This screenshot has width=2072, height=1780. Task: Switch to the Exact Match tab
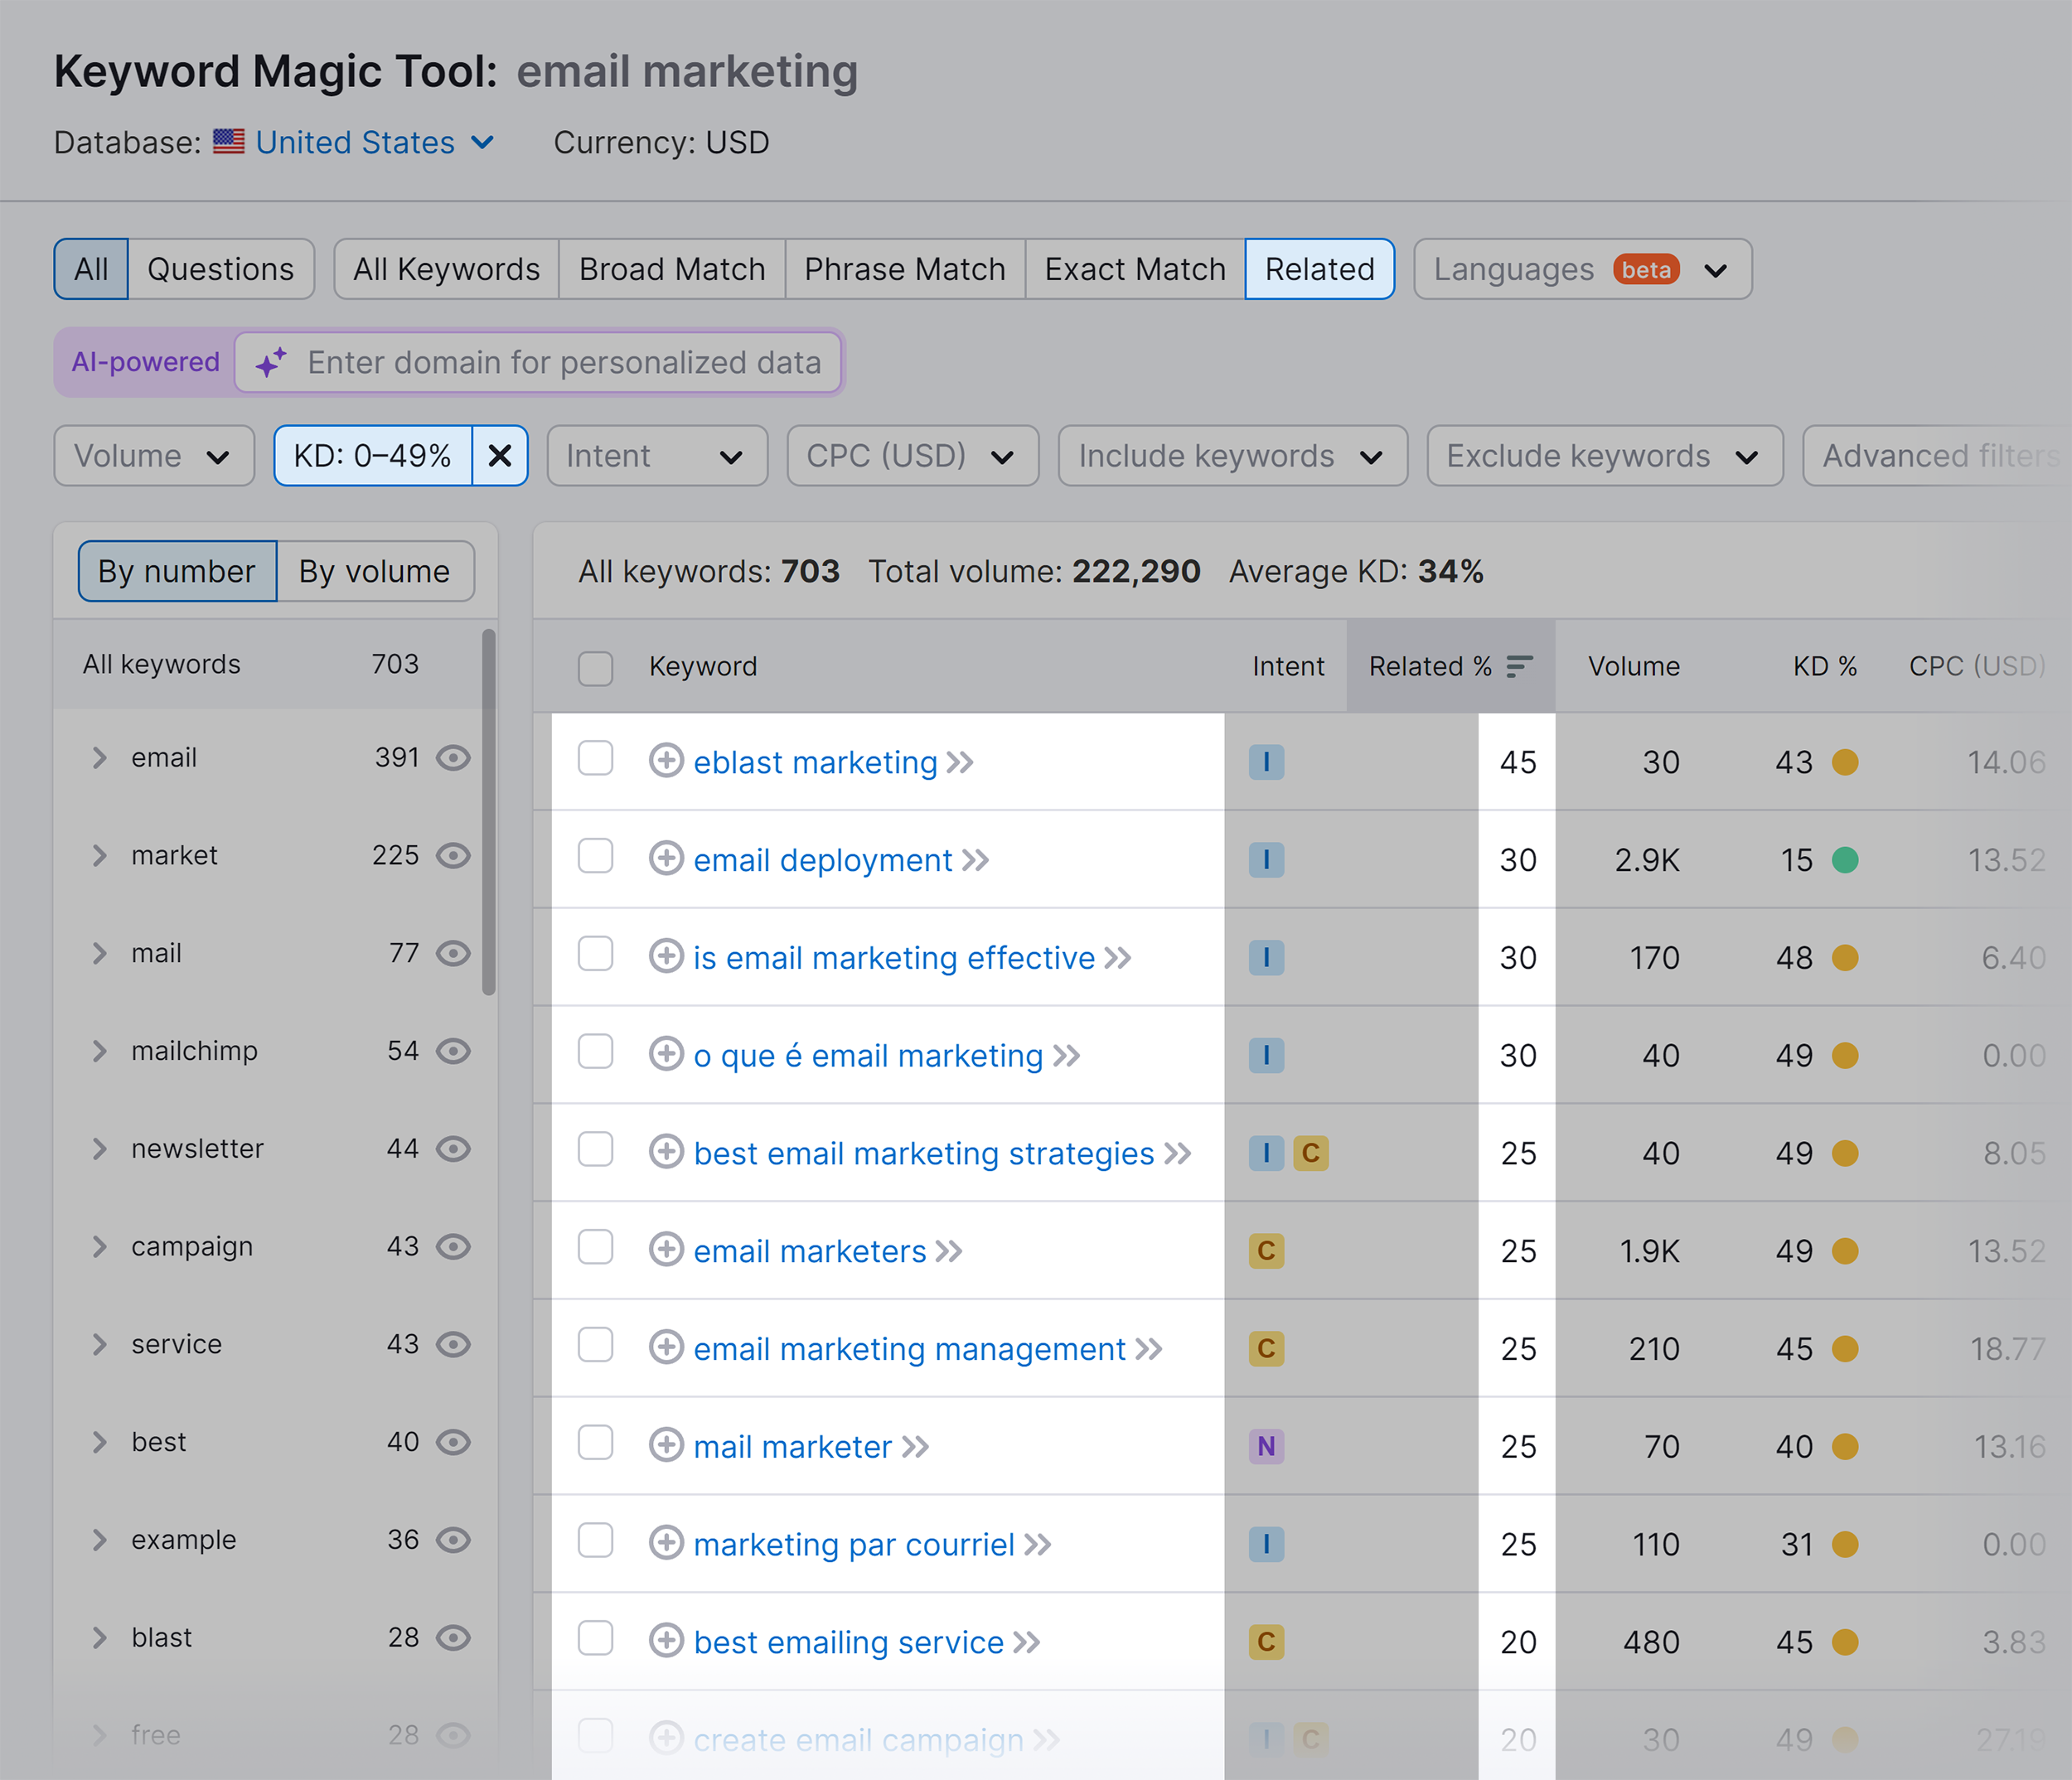tap(1133, 269)
